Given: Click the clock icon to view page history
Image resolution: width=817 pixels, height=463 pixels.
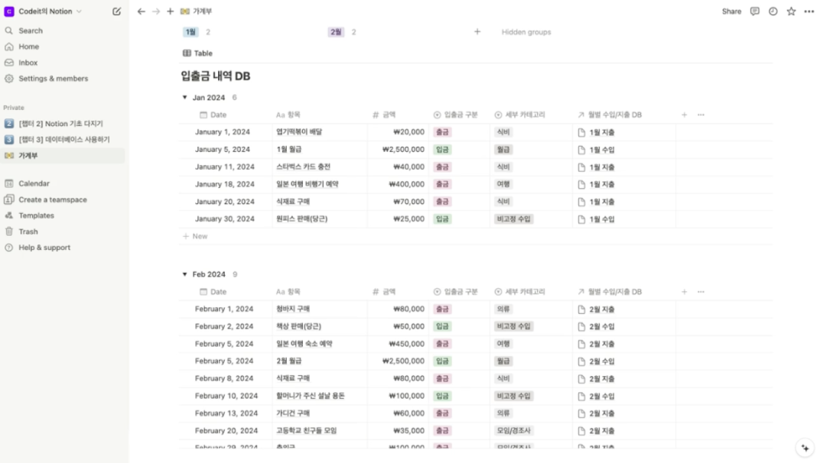Looking at the screenshot, I should 773,11.
